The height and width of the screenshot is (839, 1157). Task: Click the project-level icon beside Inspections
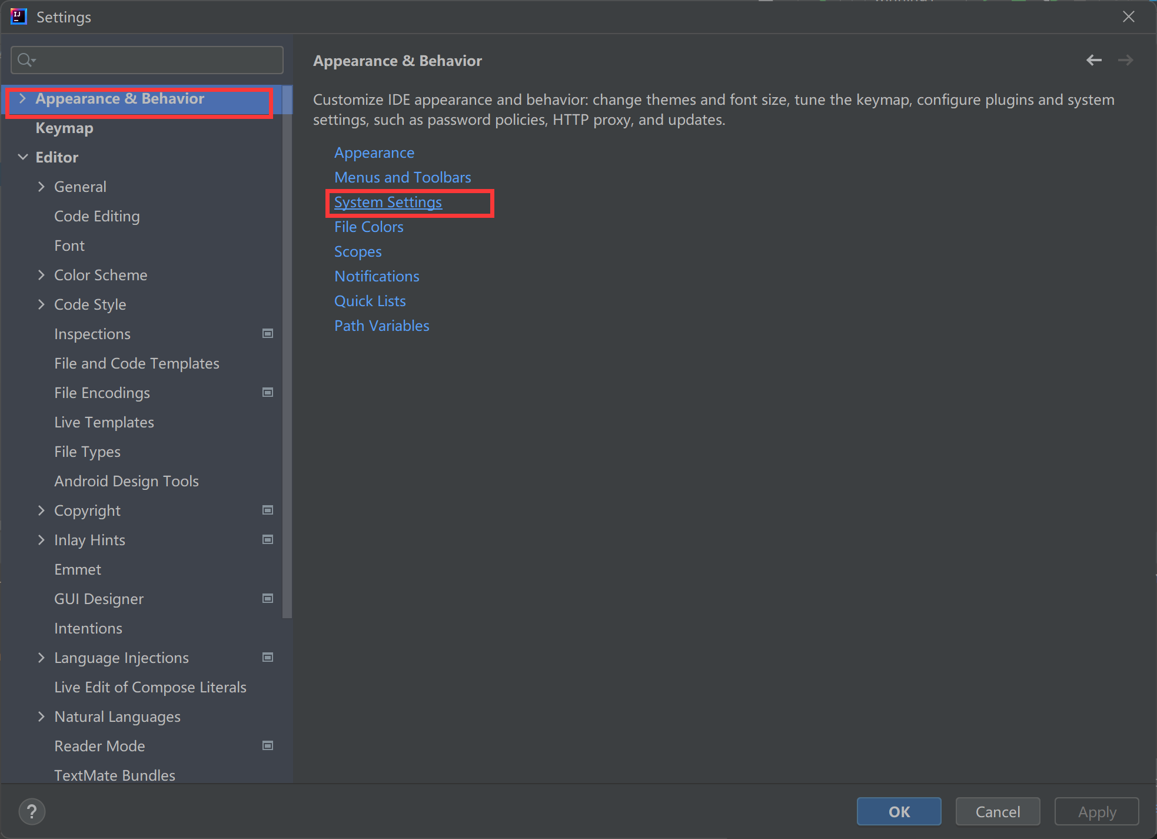pos(268,334)
